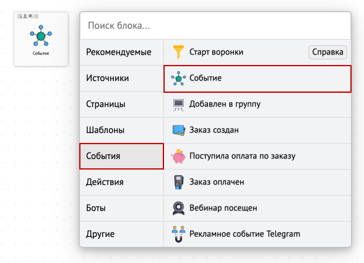Select the Событие block on the canvas
Screen dimensions: 364x263
pyautogui.click(x=41, y=39)
